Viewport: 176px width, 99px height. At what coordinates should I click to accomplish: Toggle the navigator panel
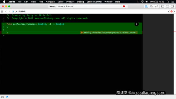click(x=162, y=6)
